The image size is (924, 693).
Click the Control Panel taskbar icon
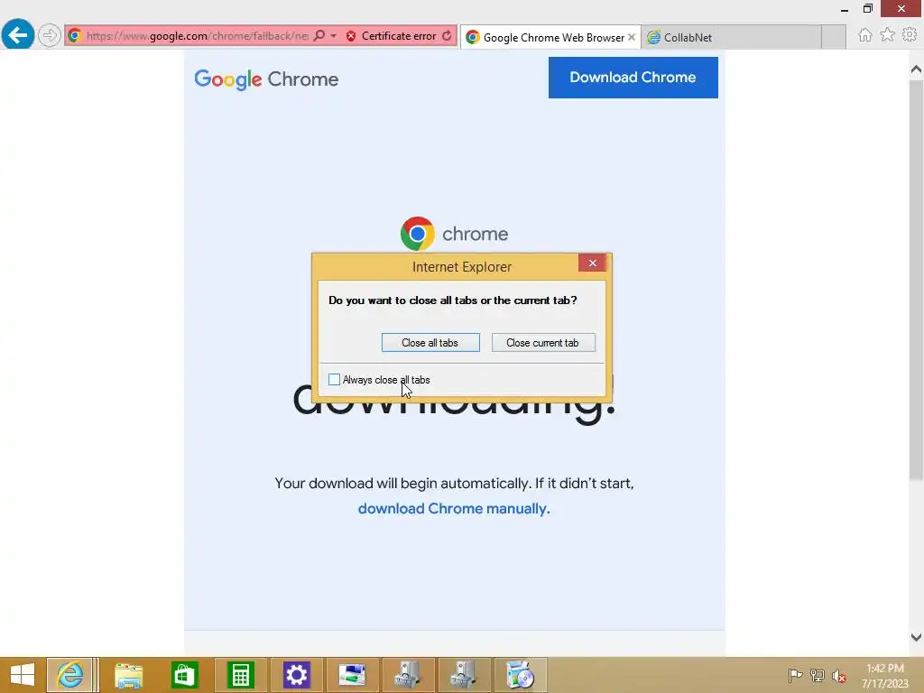point(352,675)
